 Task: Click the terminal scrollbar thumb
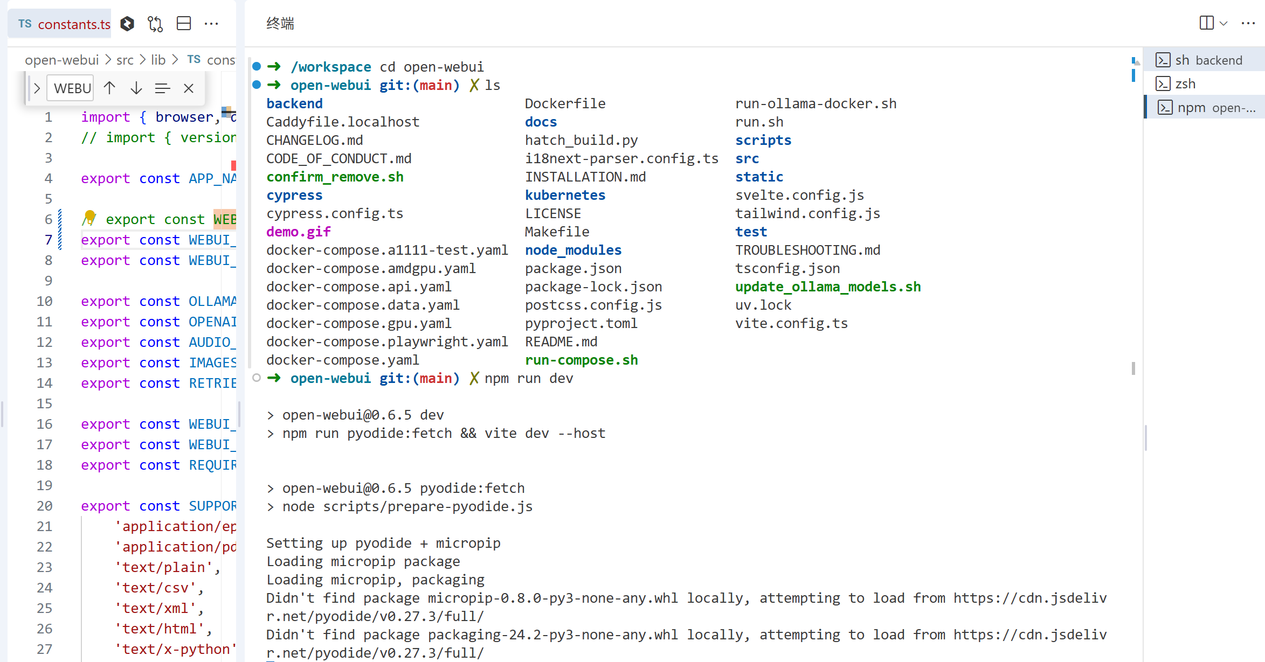click(x=1133, y=368)
